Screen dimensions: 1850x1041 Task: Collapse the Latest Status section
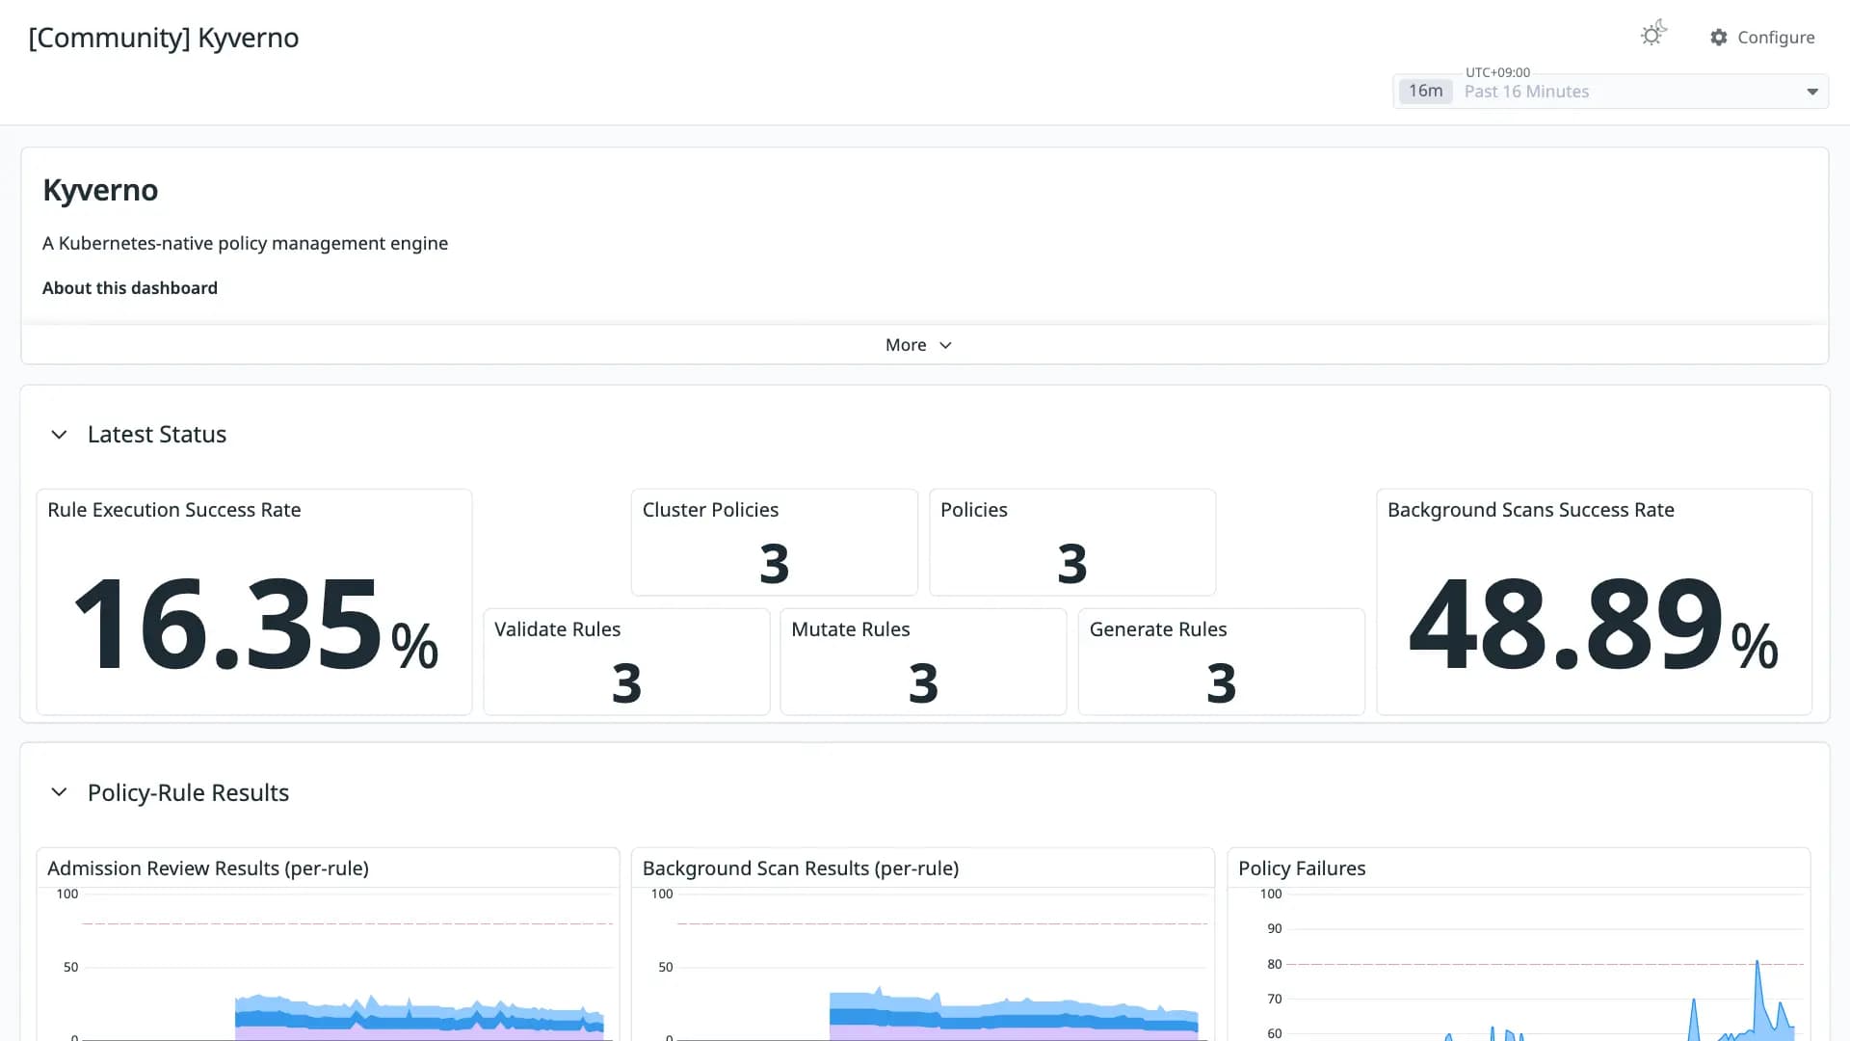(59, 435)
